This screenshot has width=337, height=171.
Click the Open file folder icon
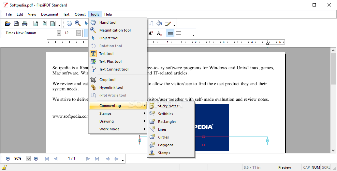(8, 23)
